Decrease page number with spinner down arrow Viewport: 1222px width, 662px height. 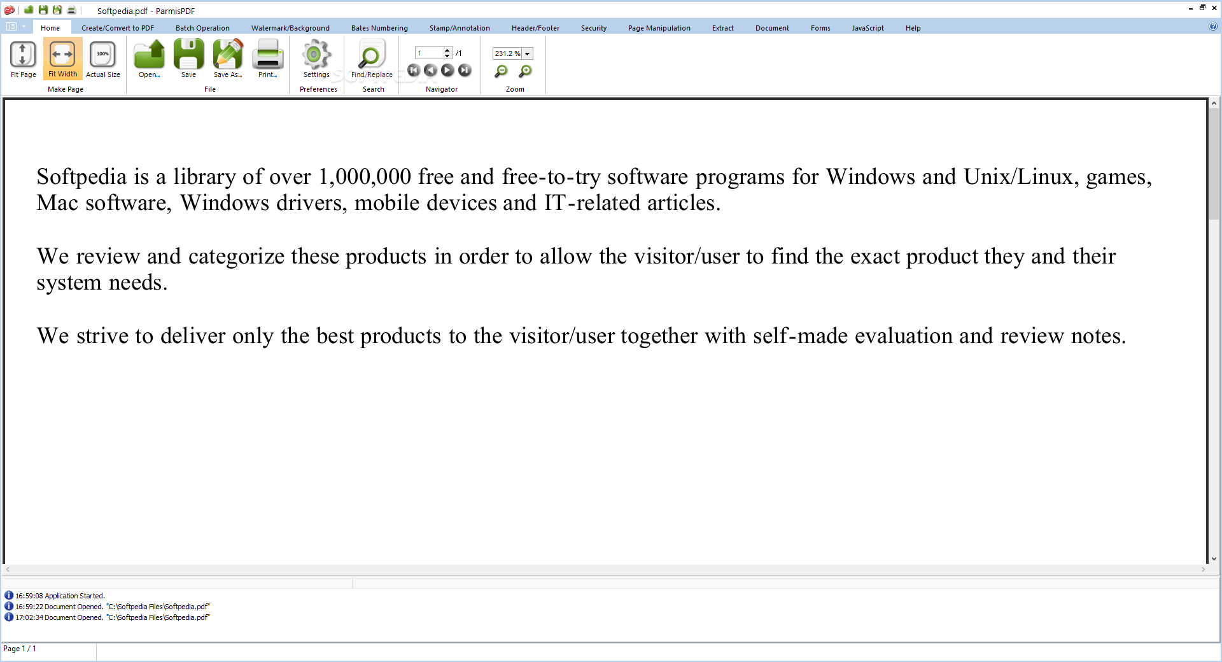(x=447, y=56)
